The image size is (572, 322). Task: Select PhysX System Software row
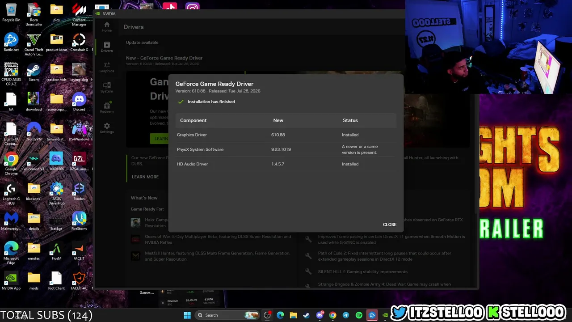click(286, 149)
